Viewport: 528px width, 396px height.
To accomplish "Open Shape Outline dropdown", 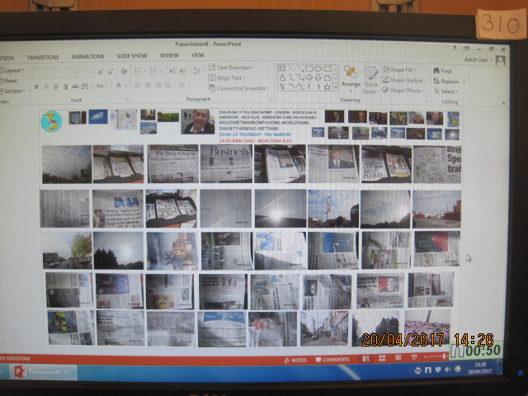I will coord(403,80).
